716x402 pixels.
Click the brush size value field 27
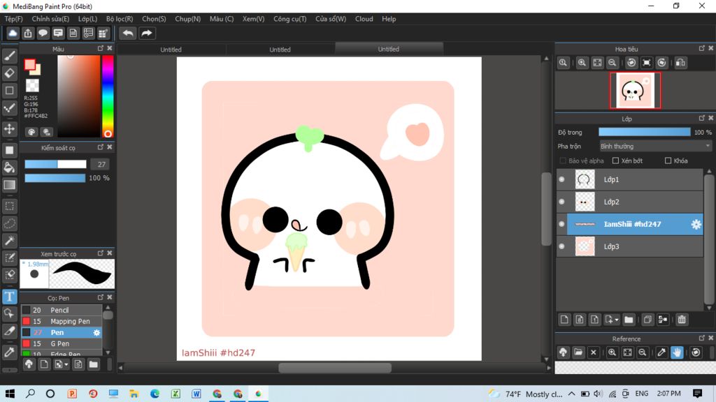point(101,165)
